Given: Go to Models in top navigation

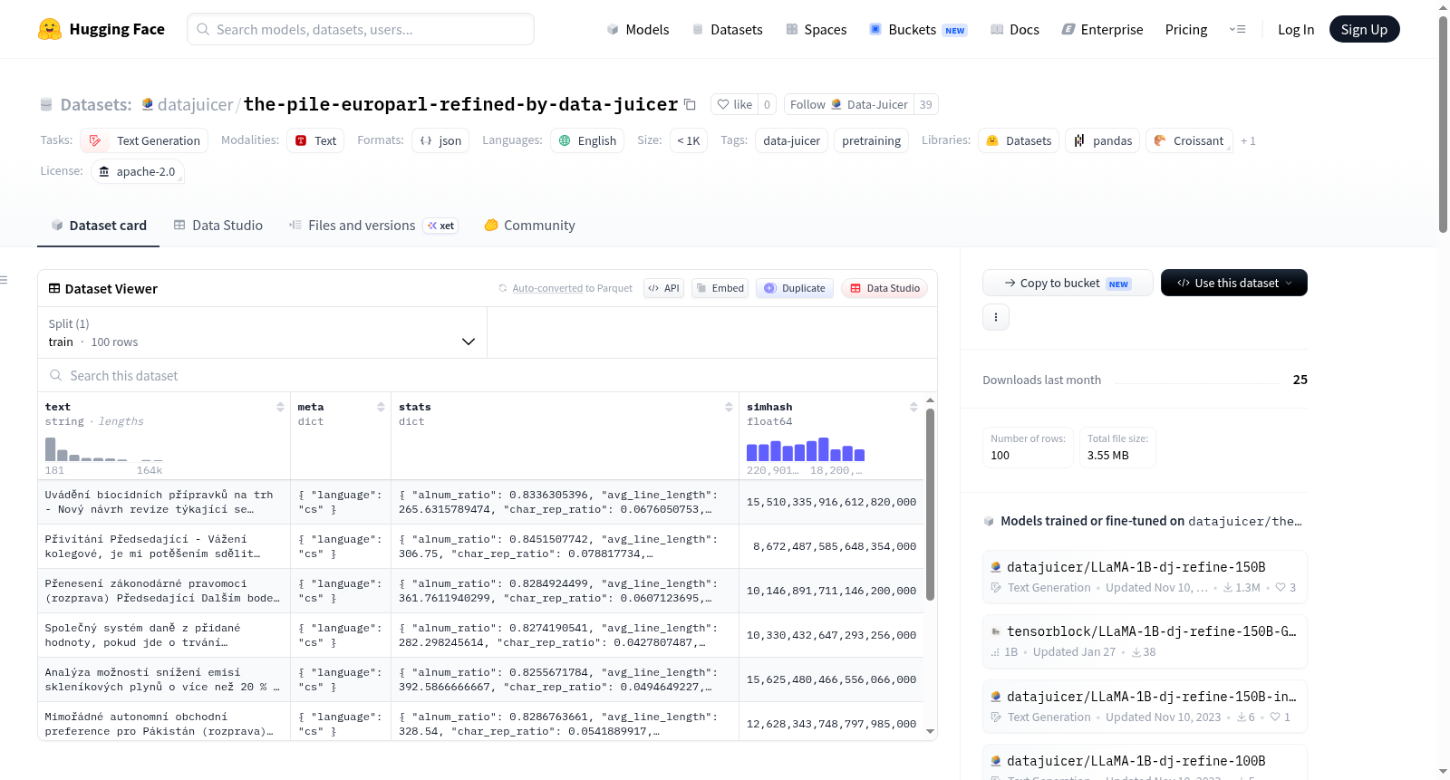Looking at the screenshot, I should [638, 29].
